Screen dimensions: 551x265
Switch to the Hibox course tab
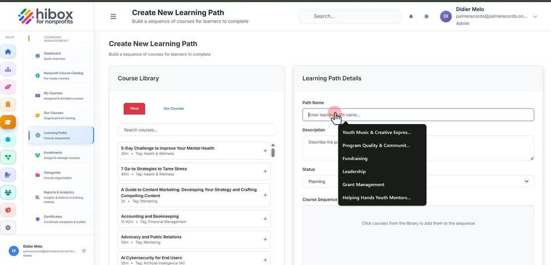coord(134,108)
